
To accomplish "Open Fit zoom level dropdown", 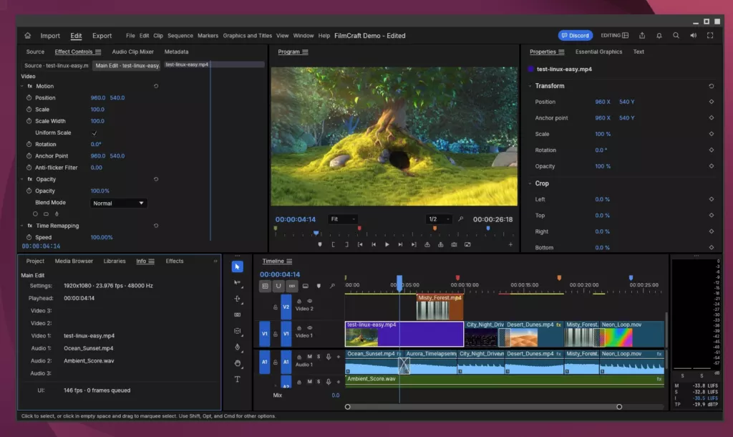I will point(343,219).
